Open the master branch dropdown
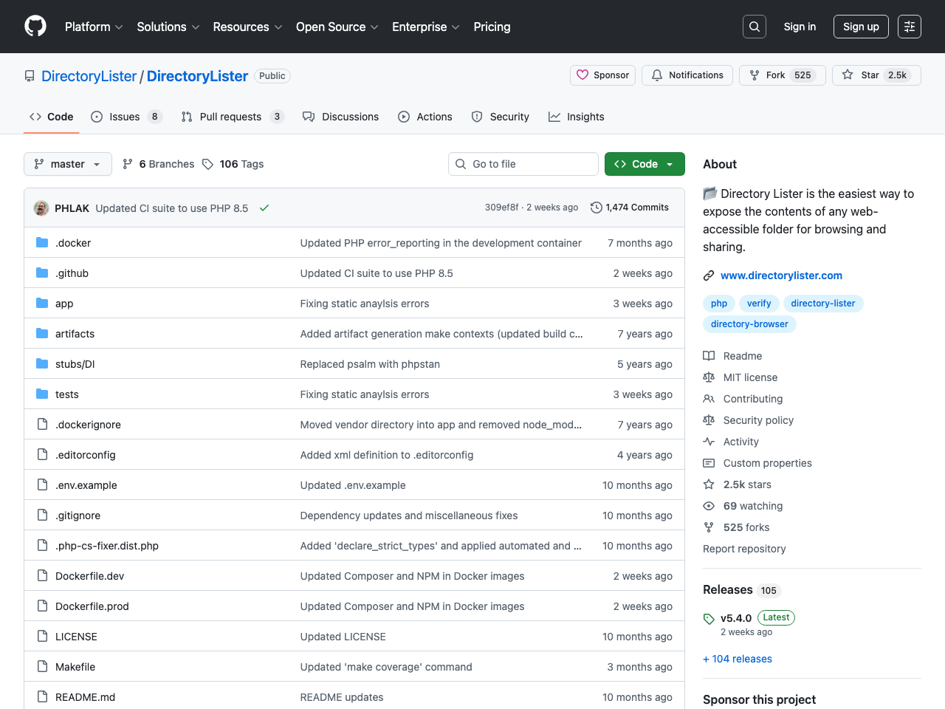 tap(67, 163)
